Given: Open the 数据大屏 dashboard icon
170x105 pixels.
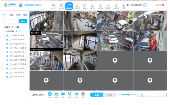Looking at the screenshot, I should click(61, 6).
